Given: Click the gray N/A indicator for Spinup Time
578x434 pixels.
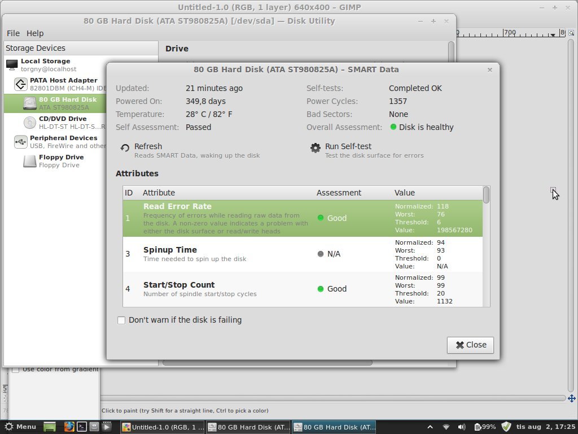Looking at the screenshot, I should coord(321,254).
